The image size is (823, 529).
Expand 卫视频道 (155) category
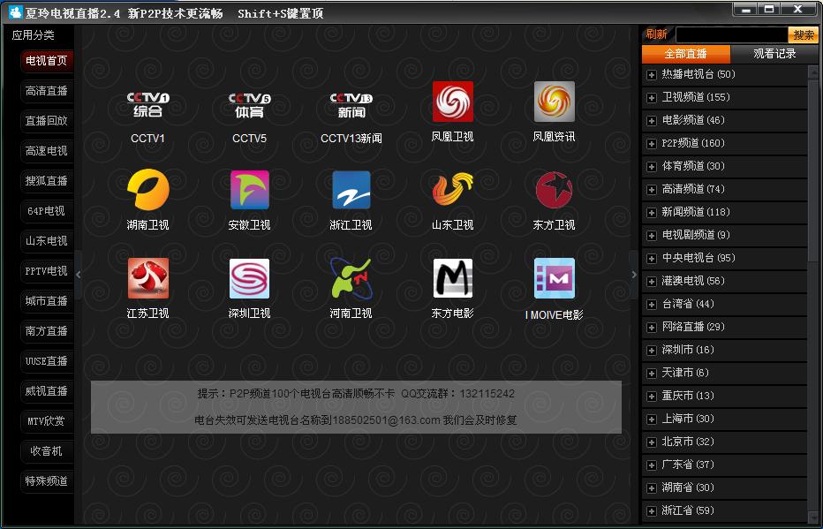click(x=652, y=98)
